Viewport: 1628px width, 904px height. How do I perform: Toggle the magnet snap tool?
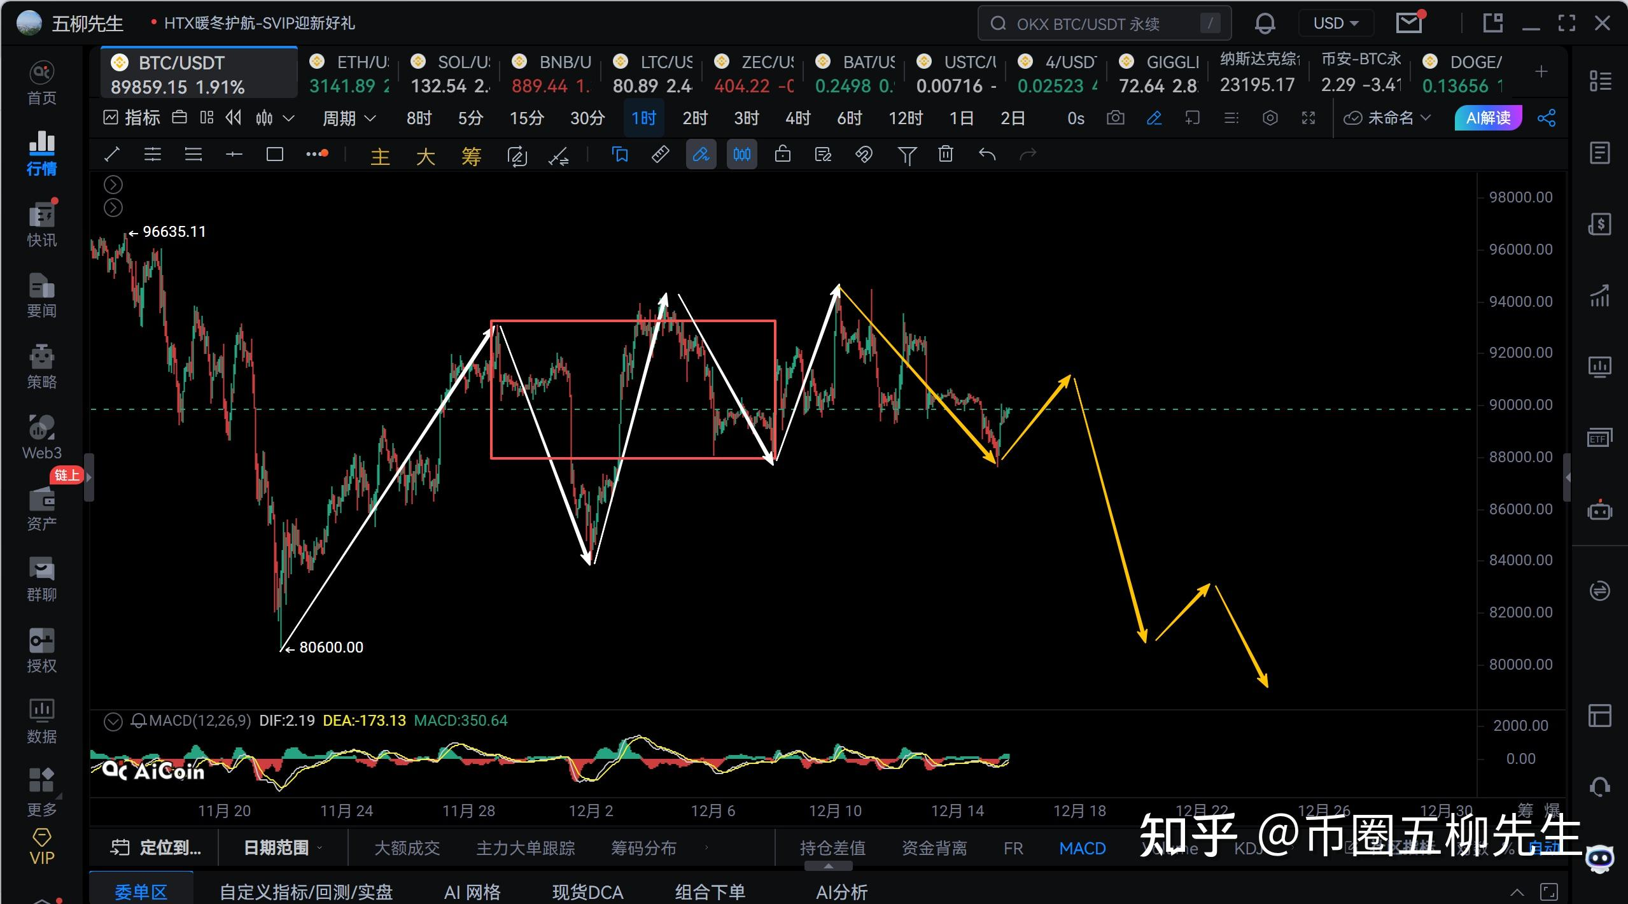pos(864,155)
